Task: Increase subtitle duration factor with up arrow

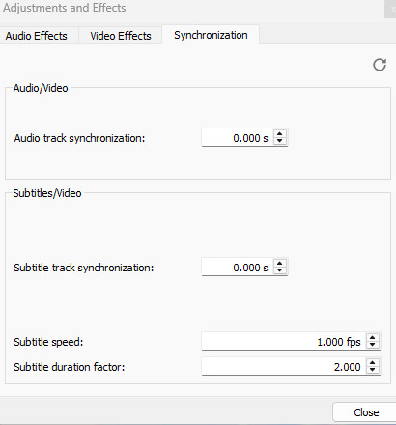Action: click(x=373, y=363)
